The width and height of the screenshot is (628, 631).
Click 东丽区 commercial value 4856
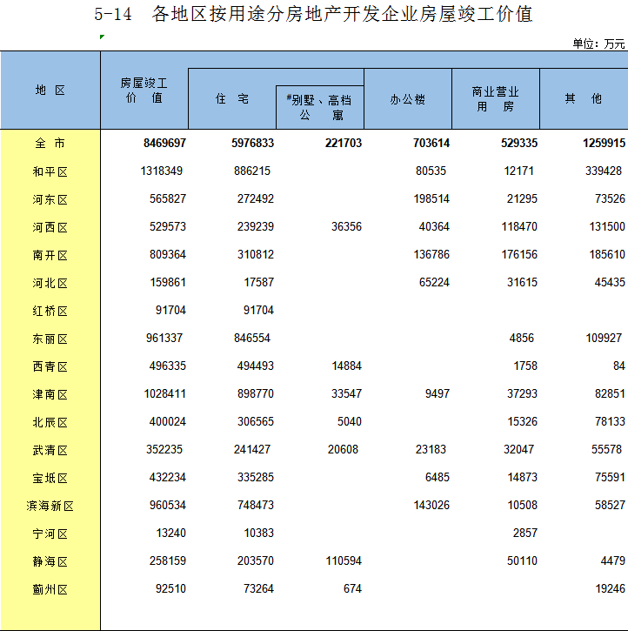522,338
